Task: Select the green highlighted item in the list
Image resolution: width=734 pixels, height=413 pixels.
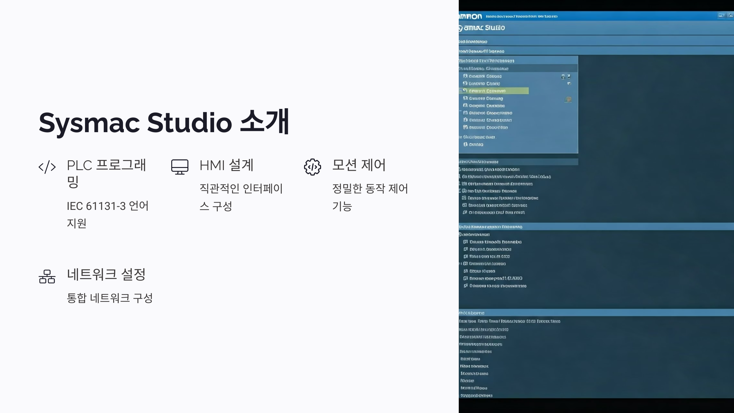Action: (494, 91)
